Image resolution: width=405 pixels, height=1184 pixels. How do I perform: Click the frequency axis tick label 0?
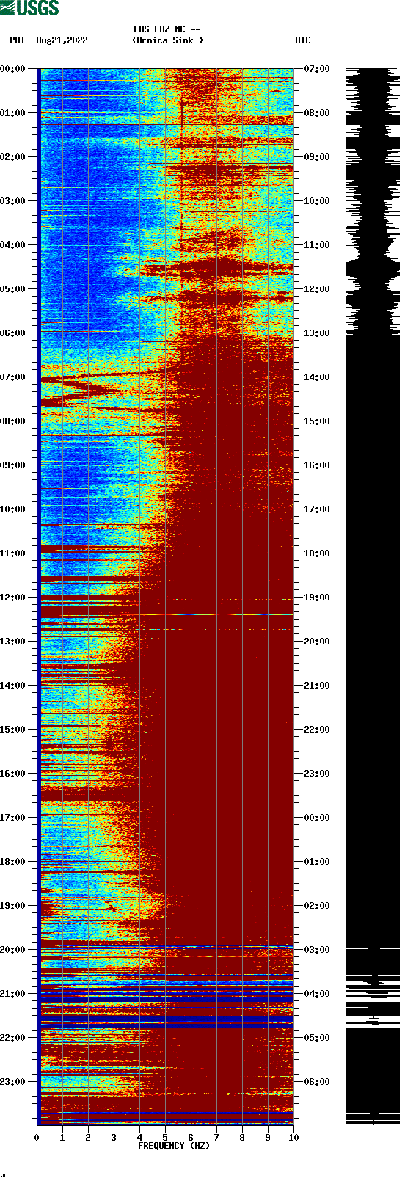pyautogui.click(x=37, y=1138)
